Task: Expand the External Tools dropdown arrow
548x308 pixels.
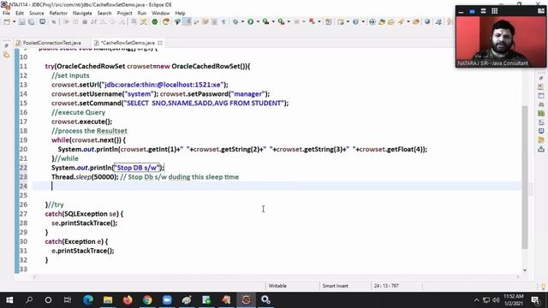Action: coord(289,22)
